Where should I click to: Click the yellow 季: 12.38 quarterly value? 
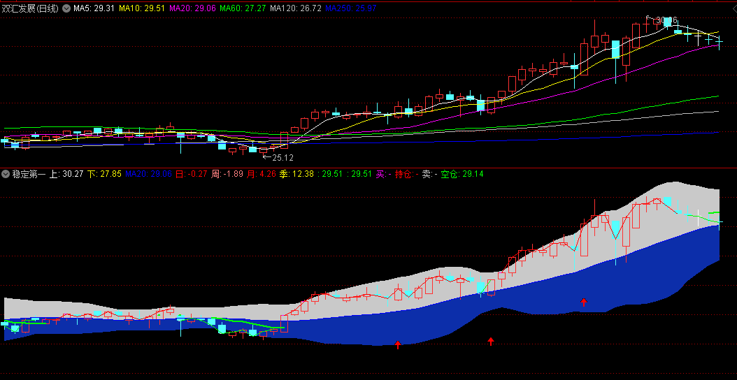(x=296, y=174)
